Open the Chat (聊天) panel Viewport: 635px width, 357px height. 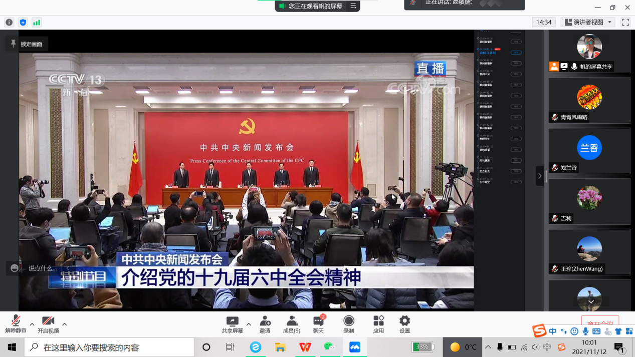pyautogui.click(x=318, y=324)
